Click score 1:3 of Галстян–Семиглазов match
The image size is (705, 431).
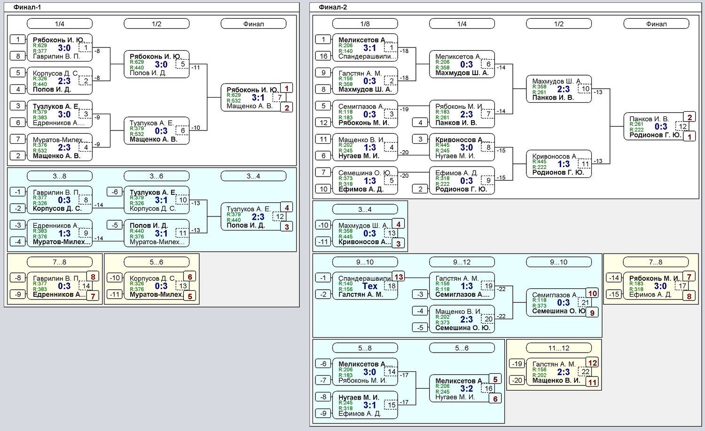point(467,286)
